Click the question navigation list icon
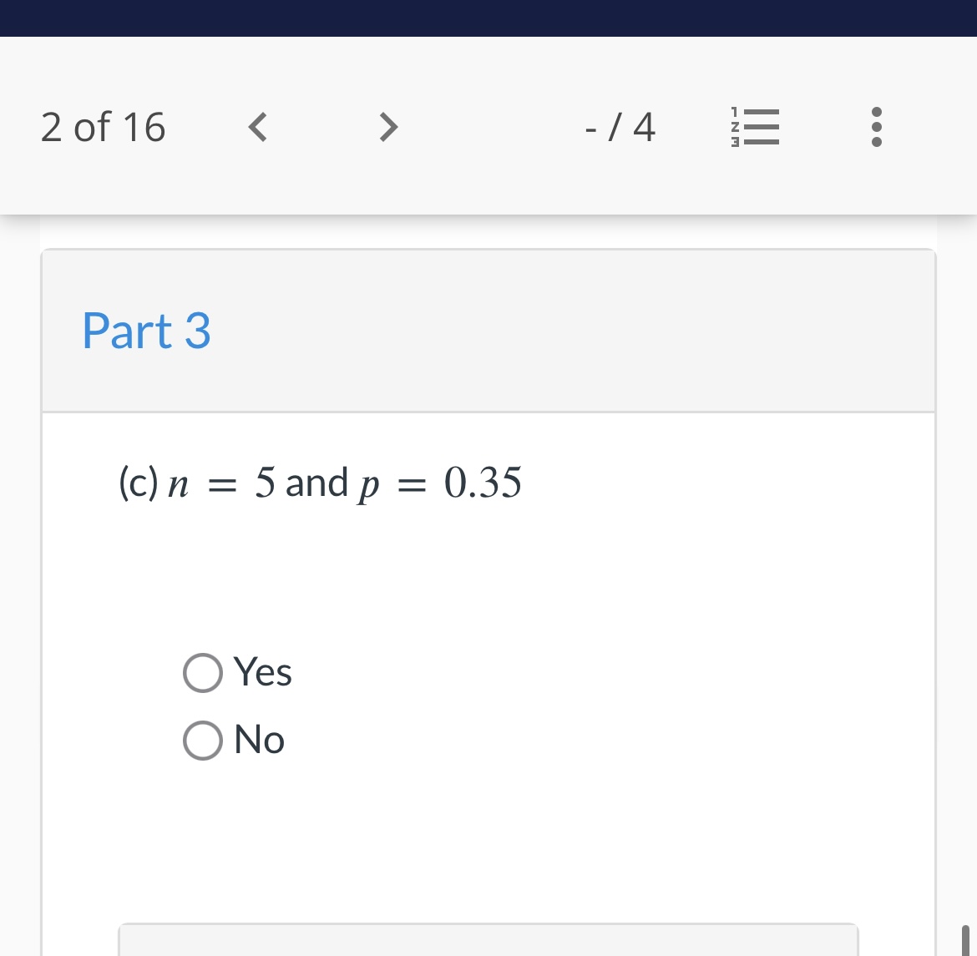This screenshot has width=977, height=956. click(754, 127)
